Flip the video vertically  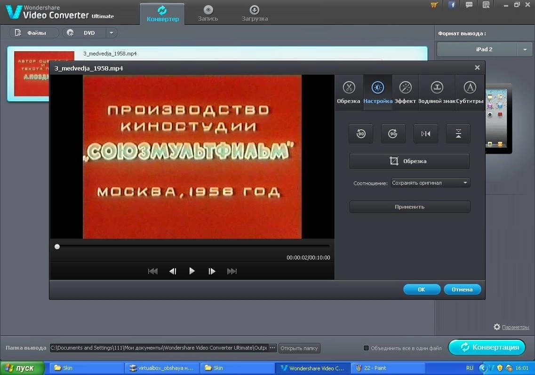[x=458, y=133]
